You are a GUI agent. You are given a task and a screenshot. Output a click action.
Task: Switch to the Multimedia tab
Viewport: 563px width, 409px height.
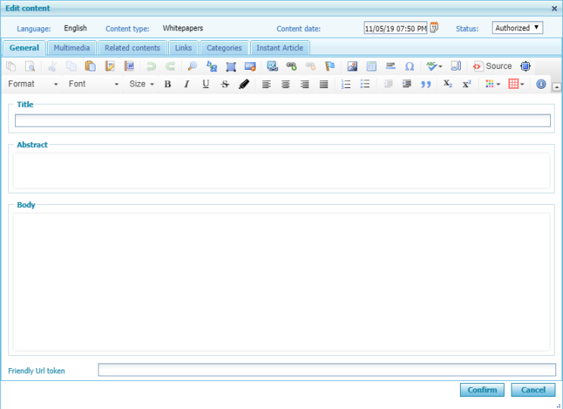pos(72,48)
